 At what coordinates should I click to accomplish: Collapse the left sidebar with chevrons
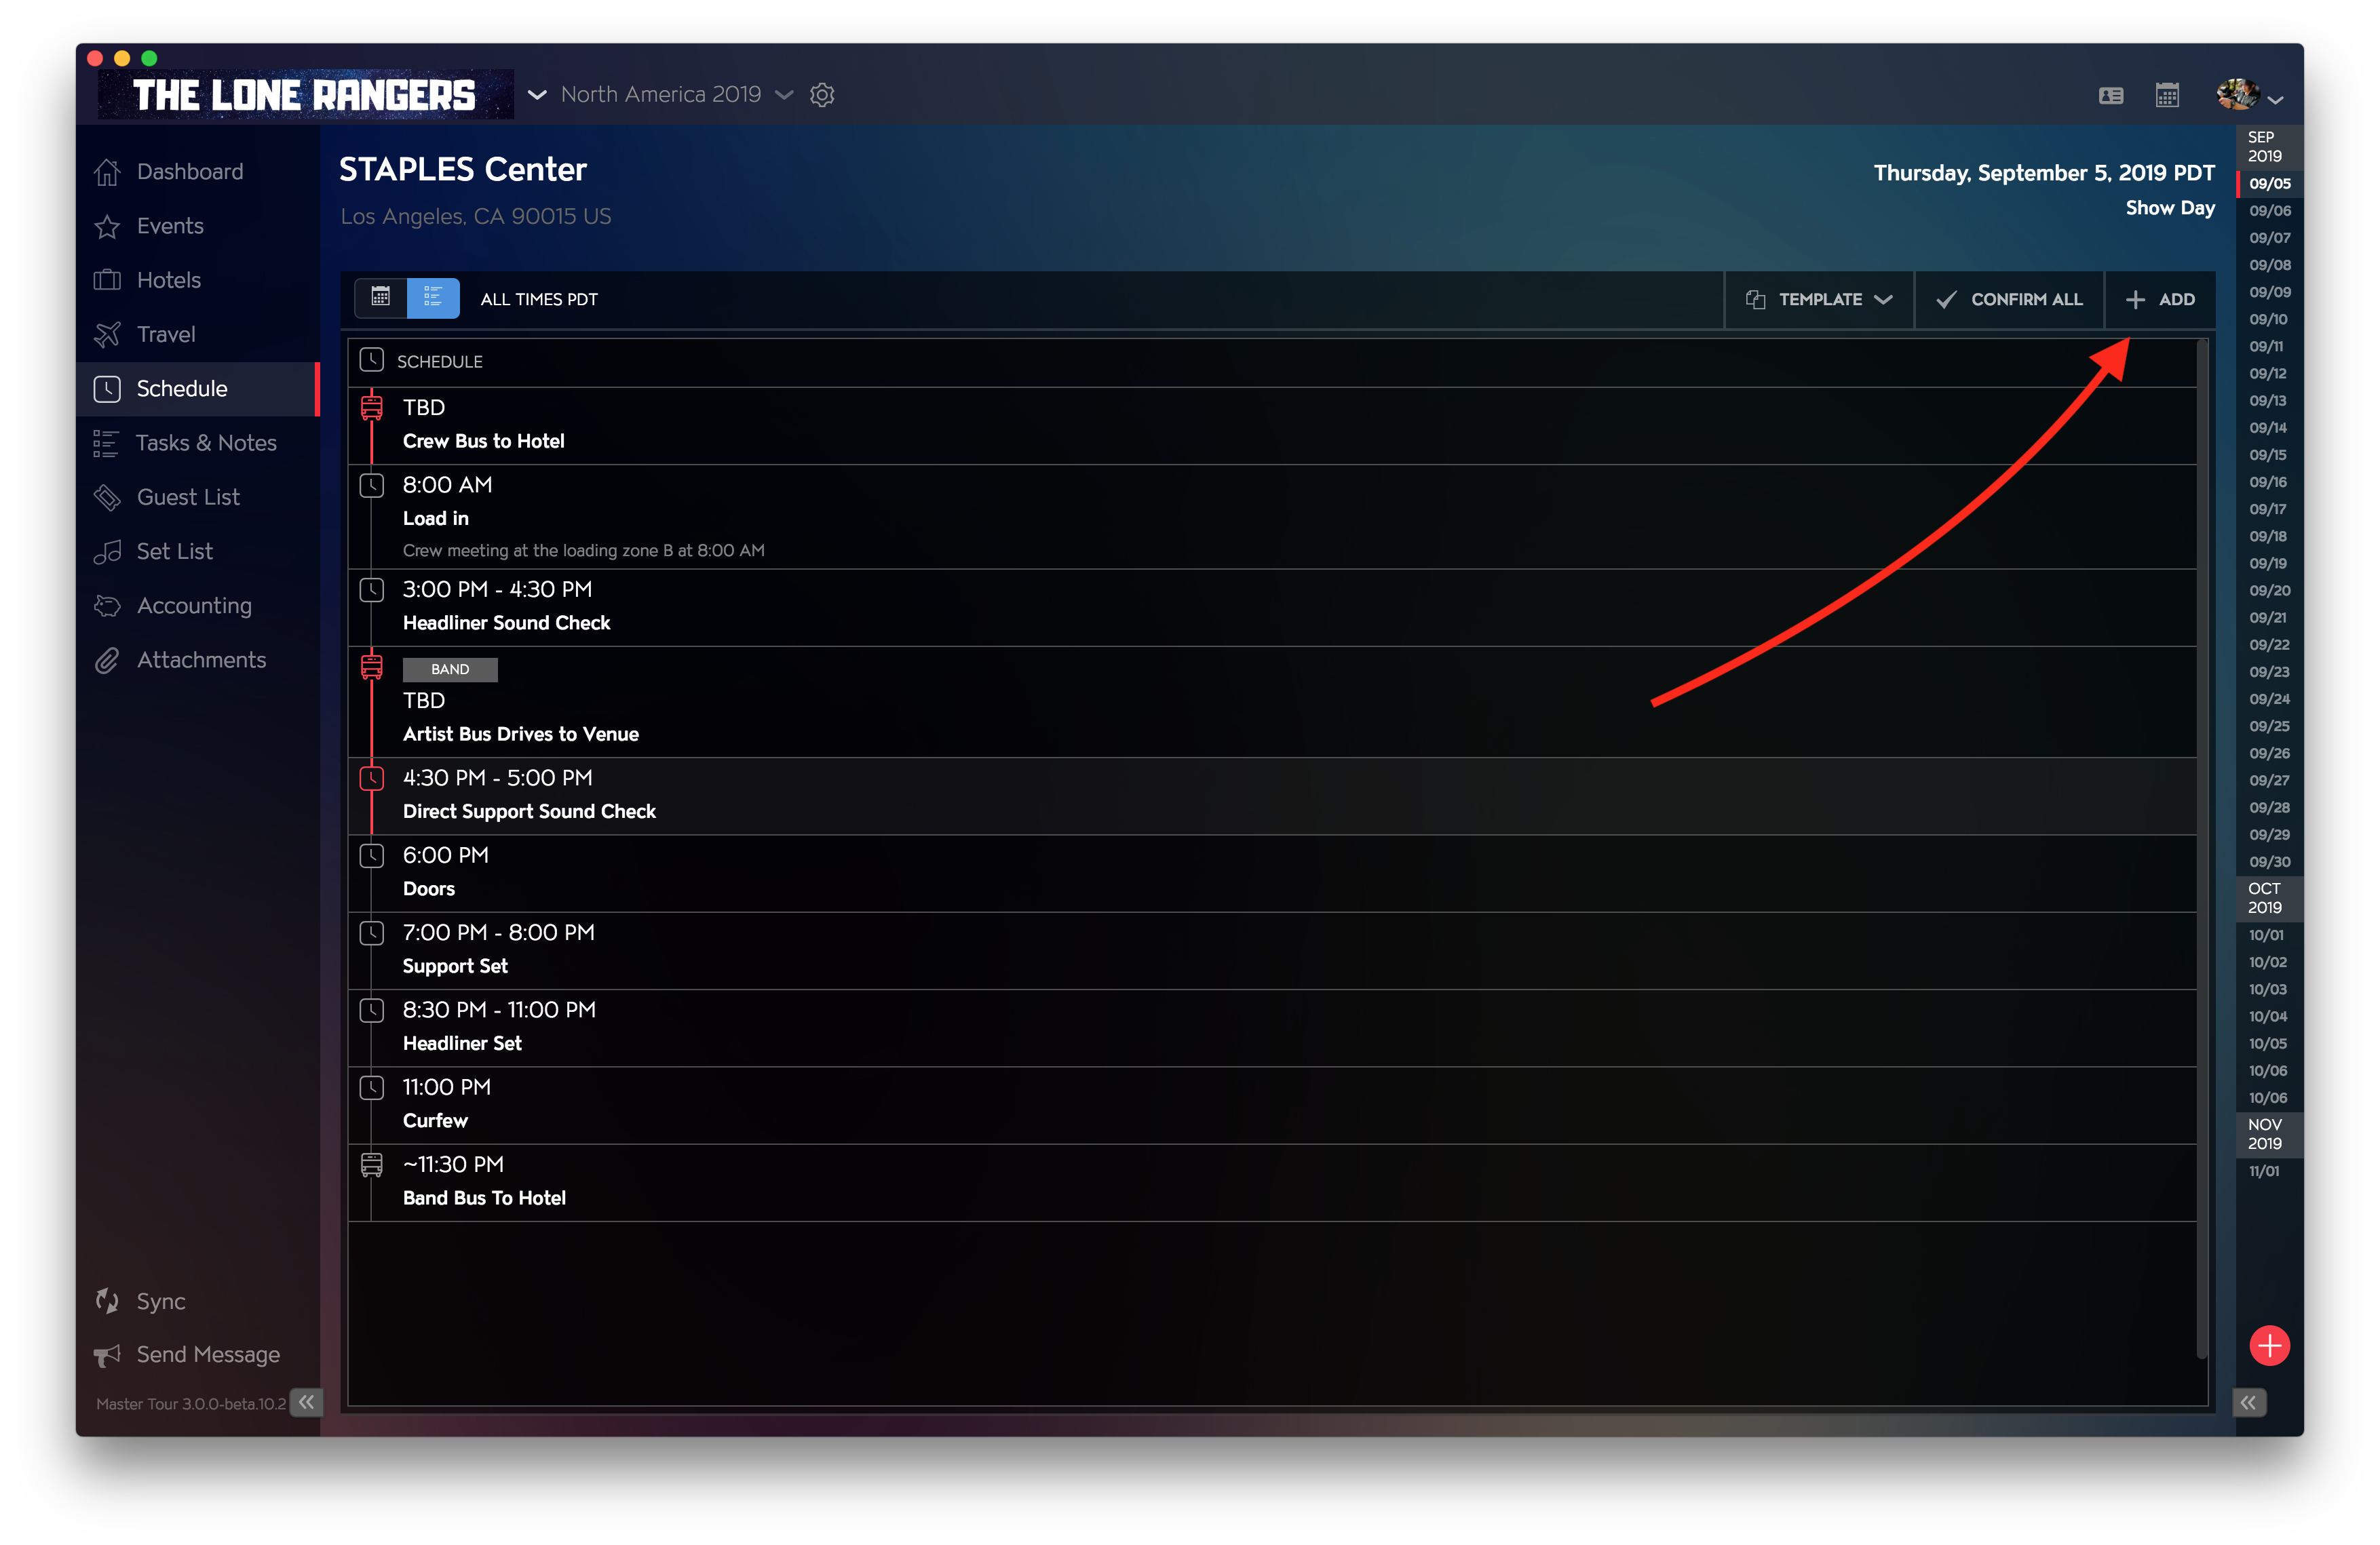coord(306,1402)
